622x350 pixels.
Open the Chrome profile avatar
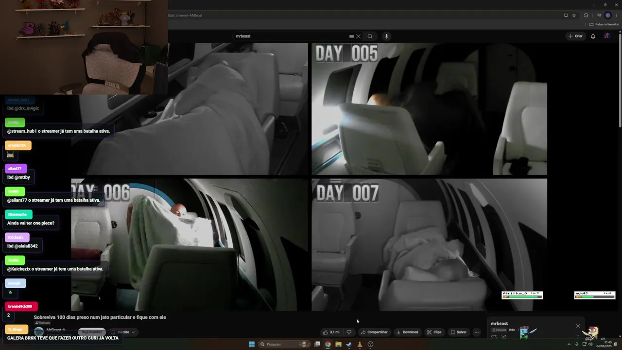point(607,15)
